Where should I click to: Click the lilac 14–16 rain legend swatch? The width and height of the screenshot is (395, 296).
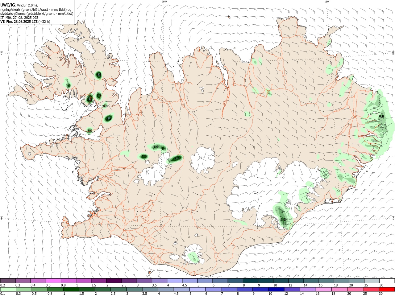pos(308,290)
